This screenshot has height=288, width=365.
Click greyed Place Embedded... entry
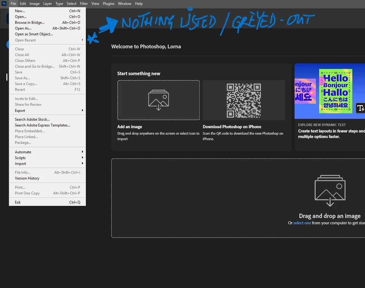[x=48, y=131]
